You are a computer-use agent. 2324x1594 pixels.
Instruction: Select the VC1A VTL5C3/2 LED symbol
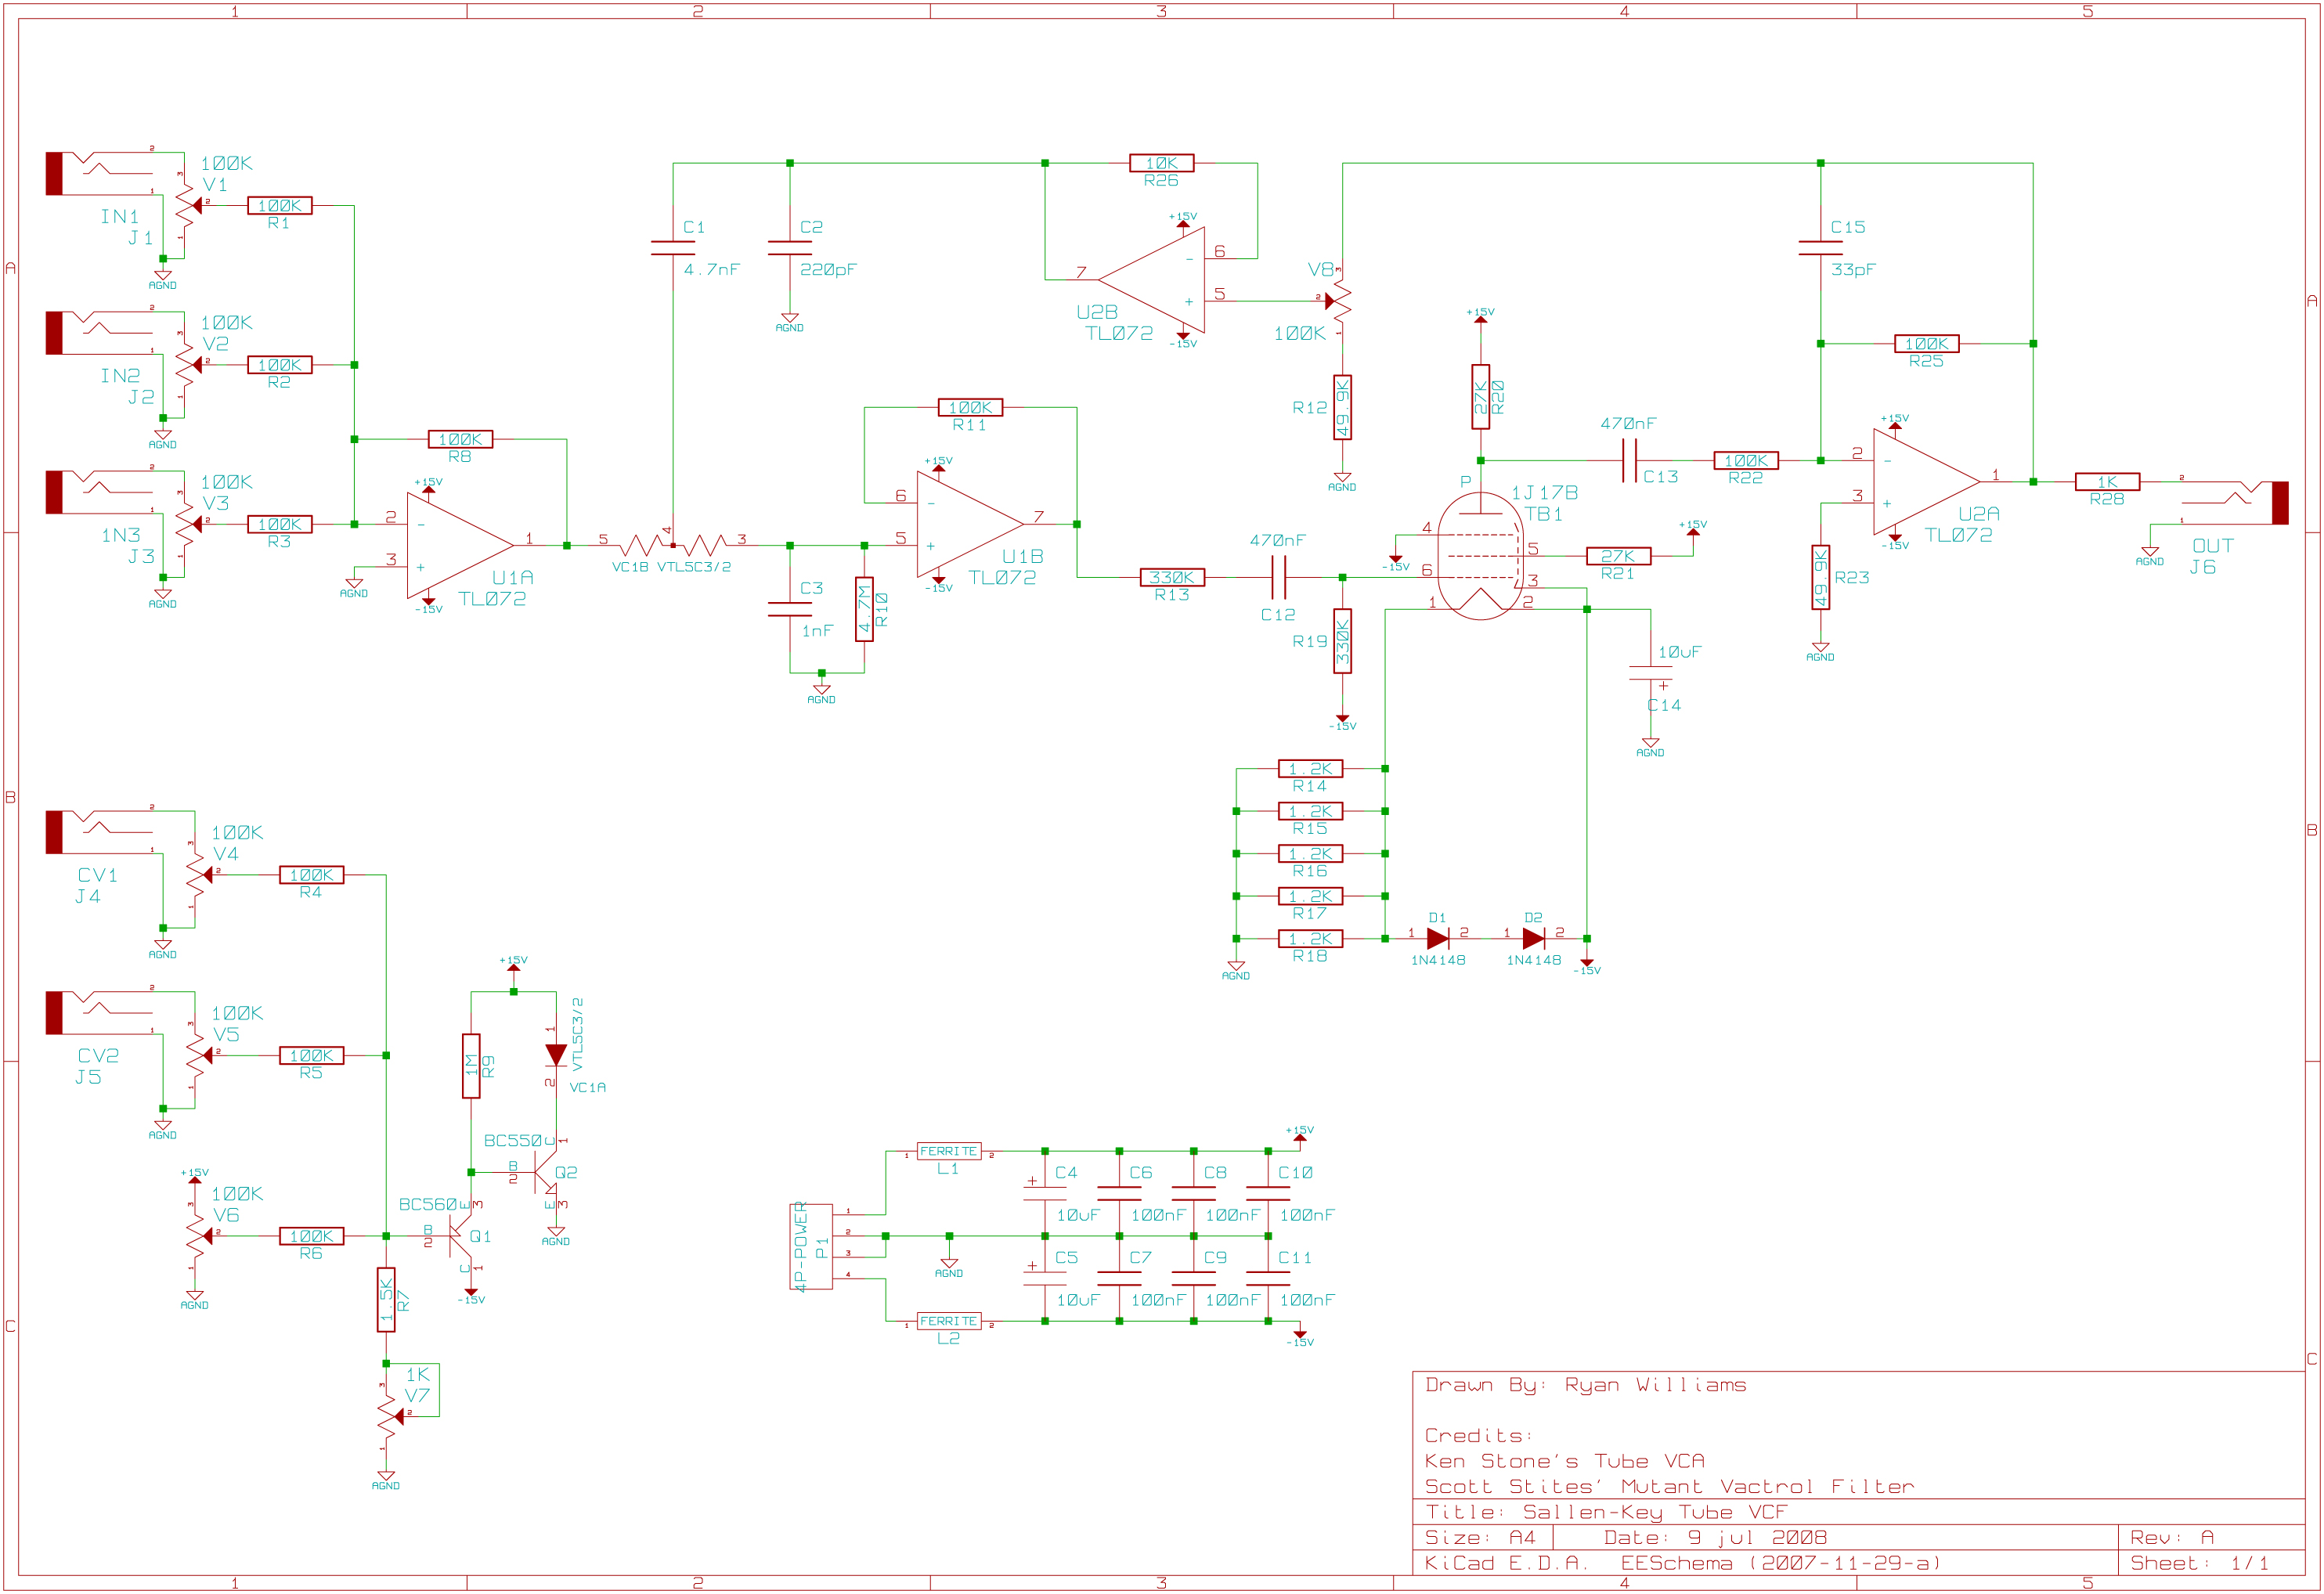(x=556, y=1055)
